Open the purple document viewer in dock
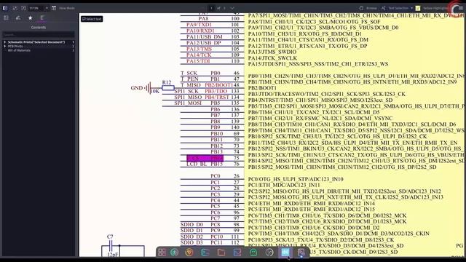The image size is (466, 262). tap(301, 253)
